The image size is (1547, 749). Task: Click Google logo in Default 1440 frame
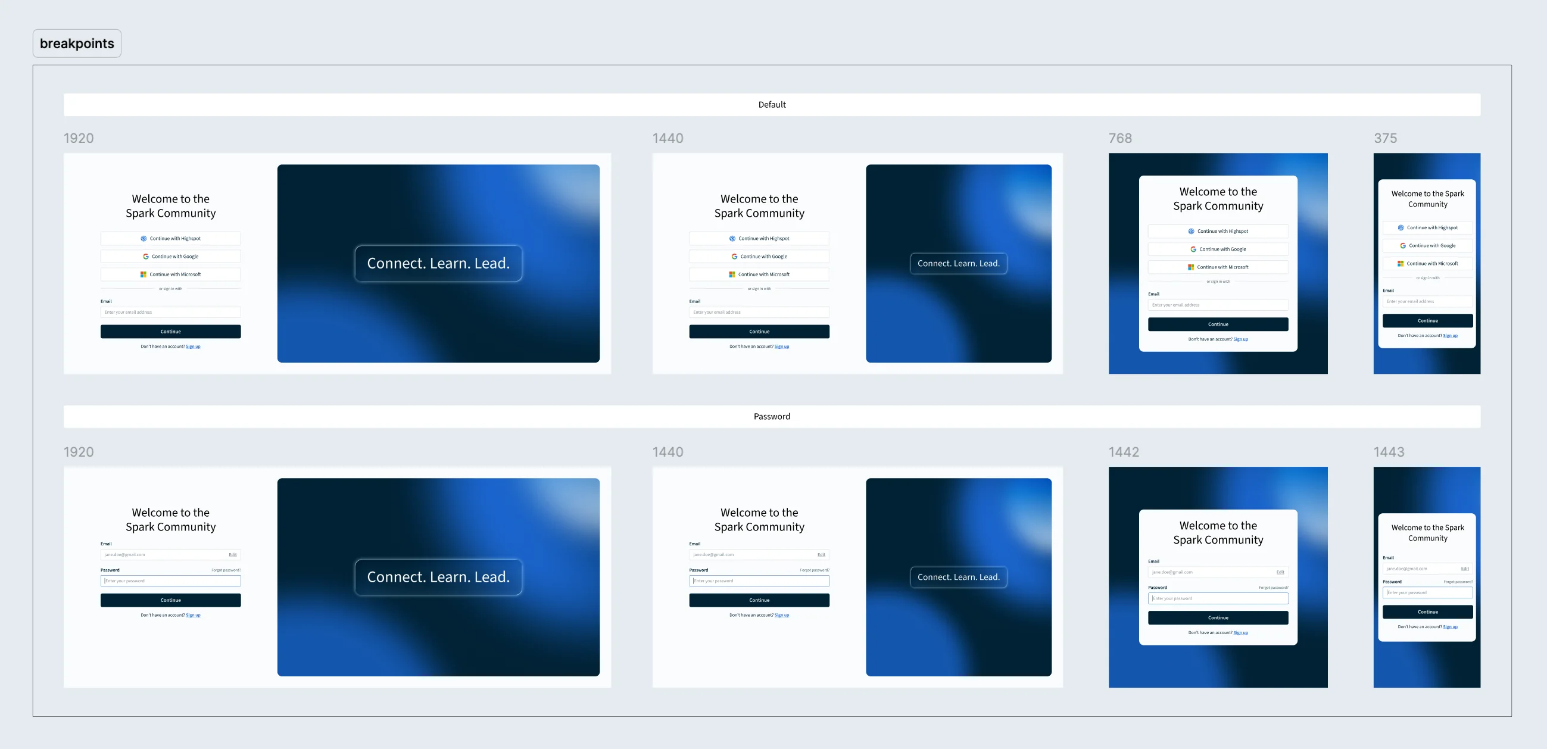click(734, 257)
